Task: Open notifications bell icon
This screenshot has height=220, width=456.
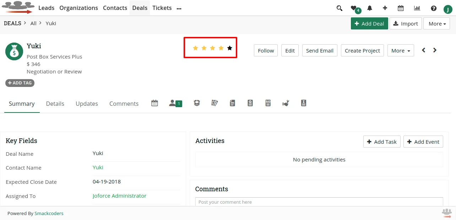Action: [369, 8]
